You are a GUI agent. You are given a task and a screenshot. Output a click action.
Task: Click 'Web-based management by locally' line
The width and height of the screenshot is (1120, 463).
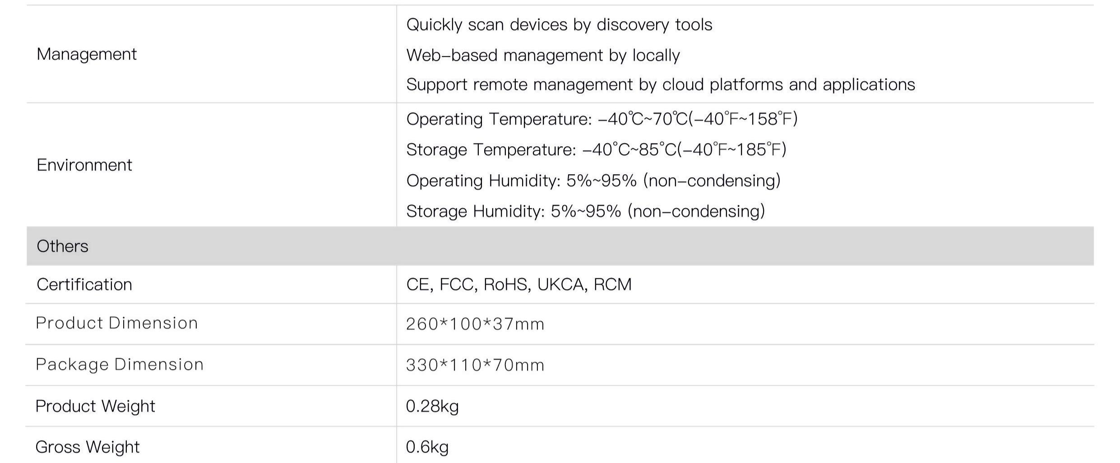coord(543,55)
